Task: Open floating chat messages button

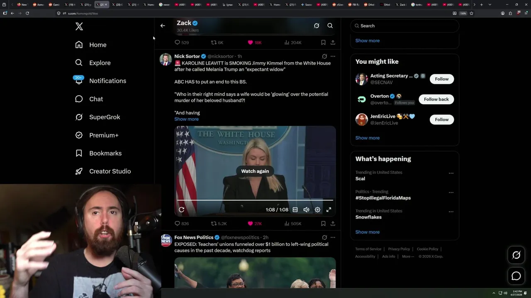Action: pyautogui.click(x=516, y=276)
